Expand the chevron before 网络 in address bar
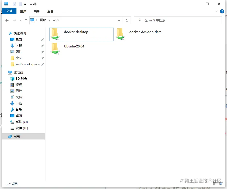The height and width of the screenshot is (189, 227). click(37, 20)
